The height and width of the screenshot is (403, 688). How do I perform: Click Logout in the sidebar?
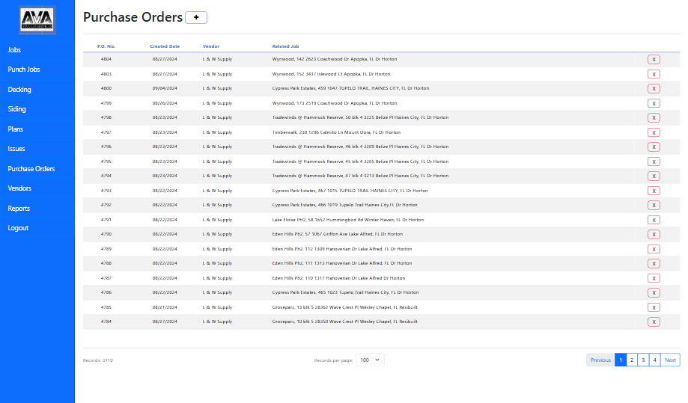tap(18, 228)
